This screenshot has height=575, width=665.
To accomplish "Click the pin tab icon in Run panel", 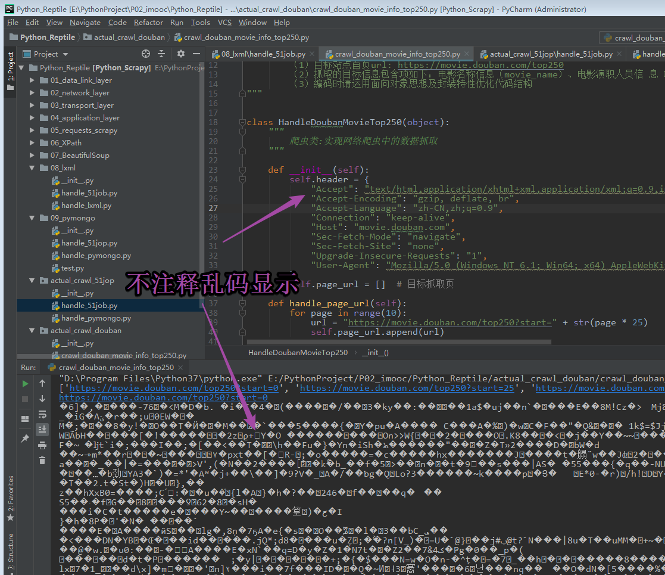I will tap(25, 438).
